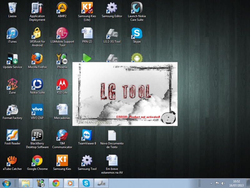Viewport: 250px width, 188px height.
Task: Launch Samsung Kies orange icon
Action: point(62,162)
